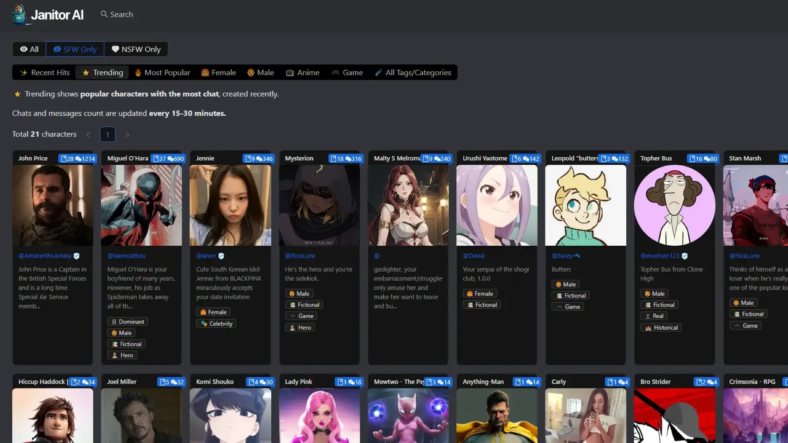Open the Recent Hits tab
Image resolution: width=788 pixels, height=443 pixels.
click(45, 73)
